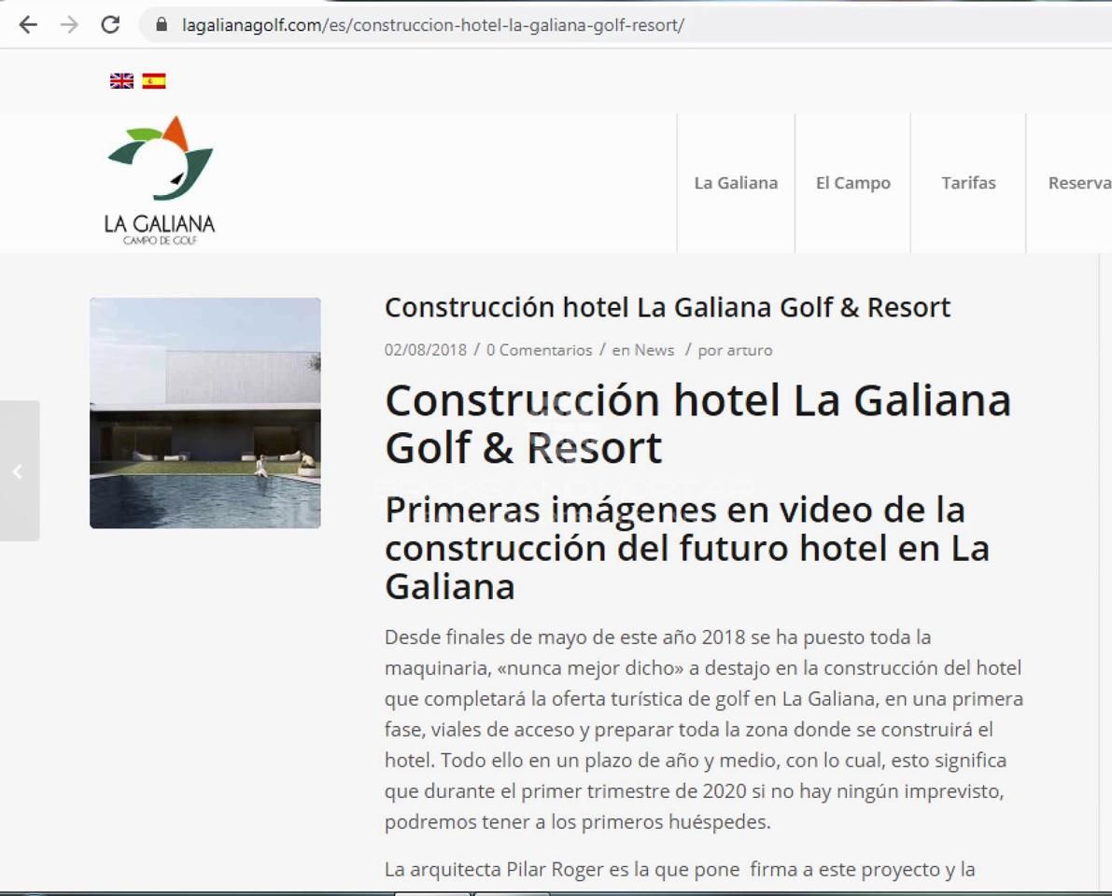
Task: Click the browser forward arrow
Action: pos(69,25)
